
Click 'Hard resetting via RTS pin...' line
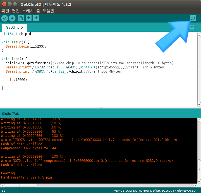click(29, 177)
